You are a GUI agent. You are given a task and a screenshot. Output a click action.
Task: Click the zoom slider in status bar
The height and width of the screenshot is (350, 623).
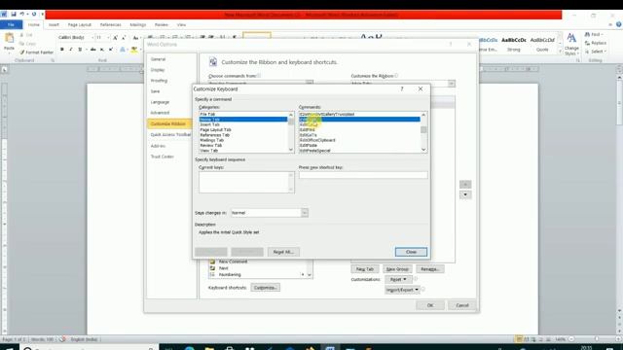(596, 339)
